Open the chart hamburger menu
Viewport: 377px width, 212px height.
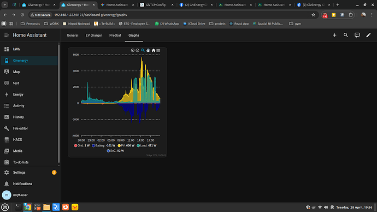click(x=158, y=50)
